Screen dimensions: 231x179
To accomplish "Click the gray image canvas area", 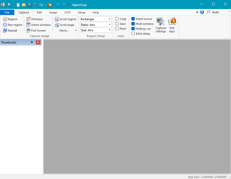I will 137,107.
